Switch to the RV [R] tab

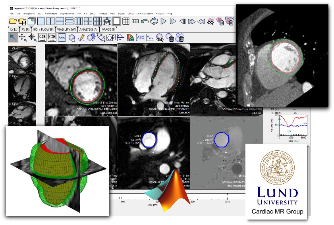pos(25,29)
